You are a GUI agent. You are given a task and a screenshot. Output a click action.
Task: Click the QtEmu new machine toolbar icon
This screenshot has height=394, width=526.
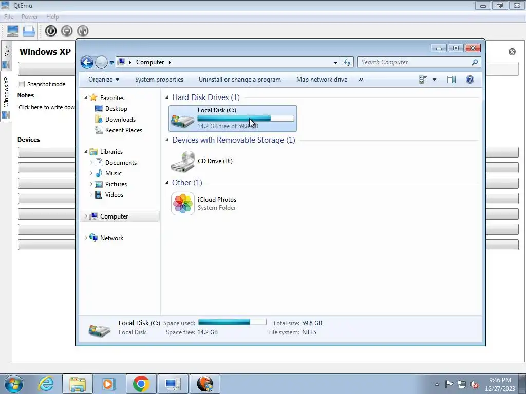[x=13, y=31]
